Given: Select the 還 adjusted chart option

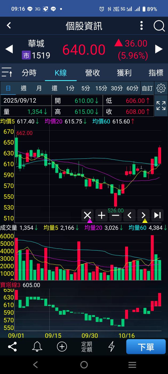Looking at the screenshot, I should 54,88.
